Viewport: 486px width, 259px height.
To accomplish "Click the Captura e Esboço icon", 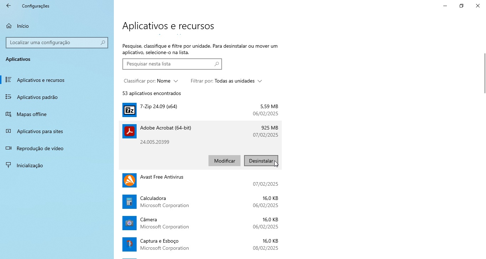I will tap(130, 244).
